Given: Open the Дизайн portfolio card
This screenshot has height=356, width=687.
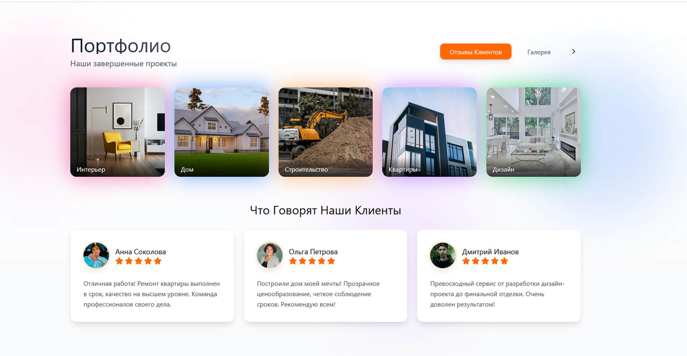Looking at the screenshot, I should [533, 132].
